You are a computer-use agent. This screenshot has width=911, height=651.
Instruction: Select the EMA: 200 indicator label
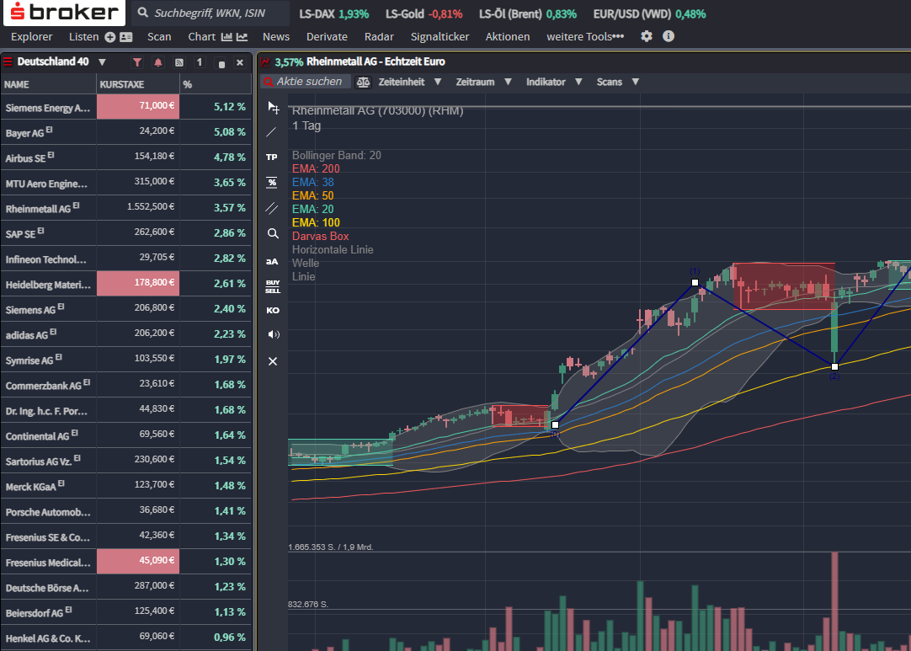pyautogui.click(x=316, y=168)
